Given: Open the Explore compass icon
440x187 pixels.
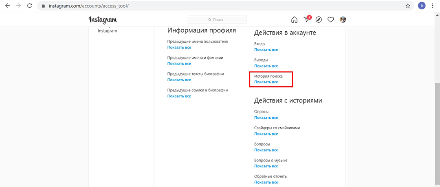Looking at the screenshot, I should click(319, 20).
